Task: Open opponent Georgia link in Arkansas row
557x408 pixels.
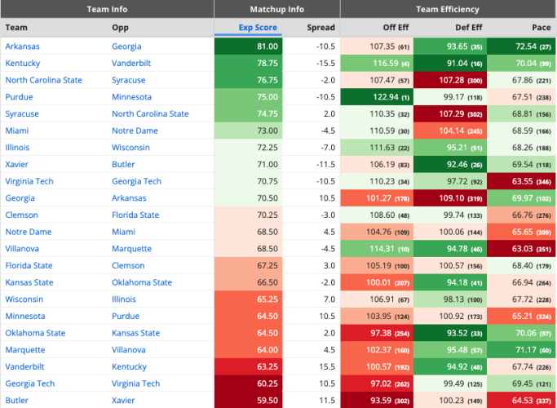Action: [x=126, y=47]
